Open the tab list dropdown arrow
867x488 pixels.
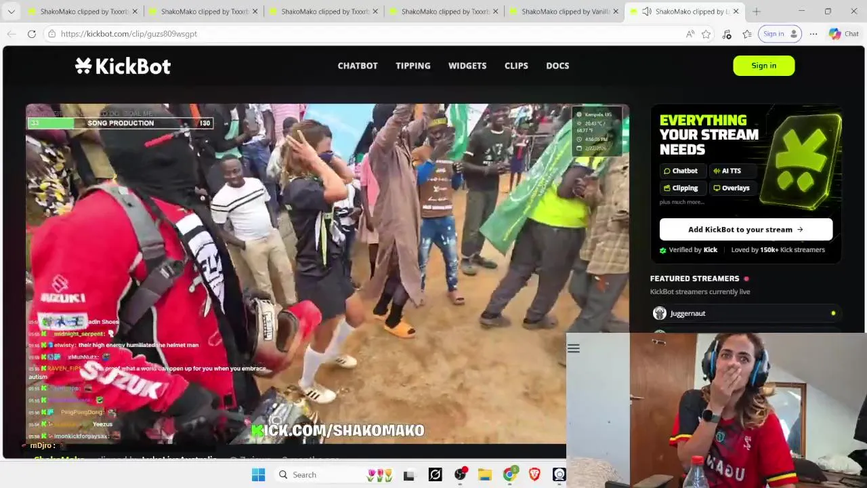tap(11, 12)
